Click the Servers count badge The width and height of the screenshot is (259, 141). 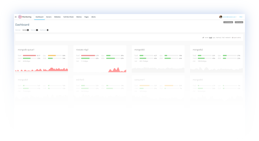tap(28, 30)
